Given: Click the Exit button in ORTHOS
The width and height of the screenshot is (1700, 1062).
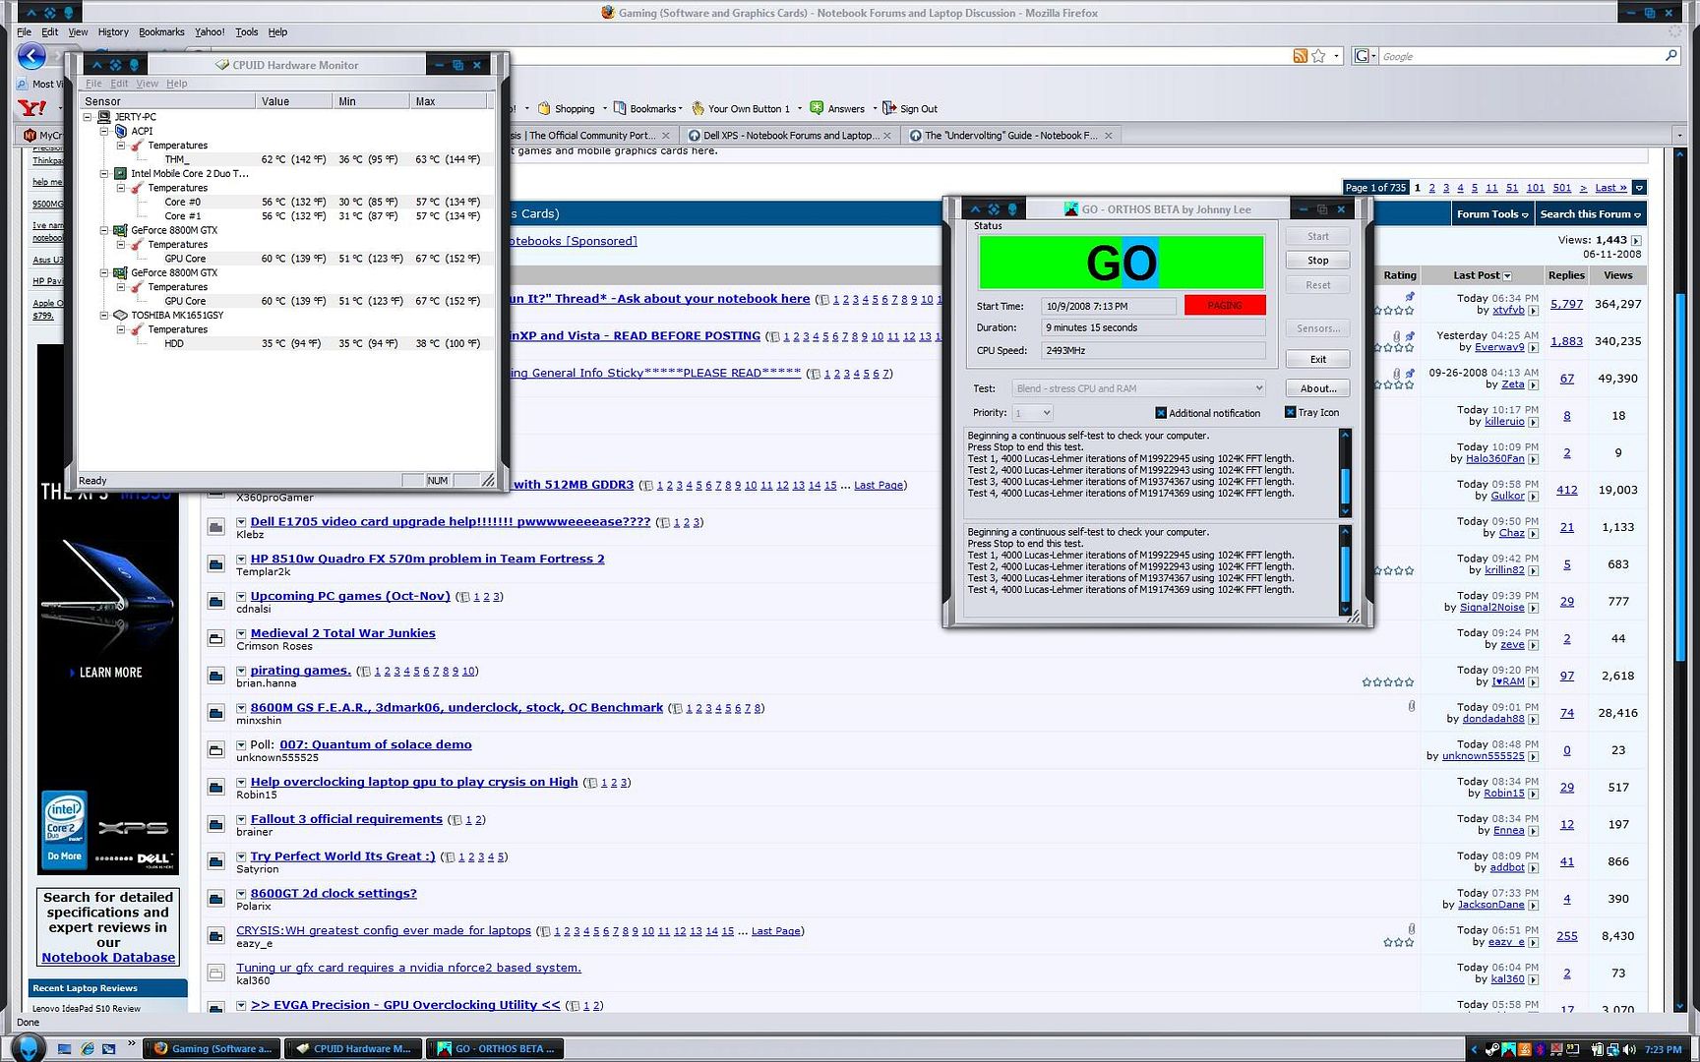Looking at the screenshot, I should pos(1317,359).
